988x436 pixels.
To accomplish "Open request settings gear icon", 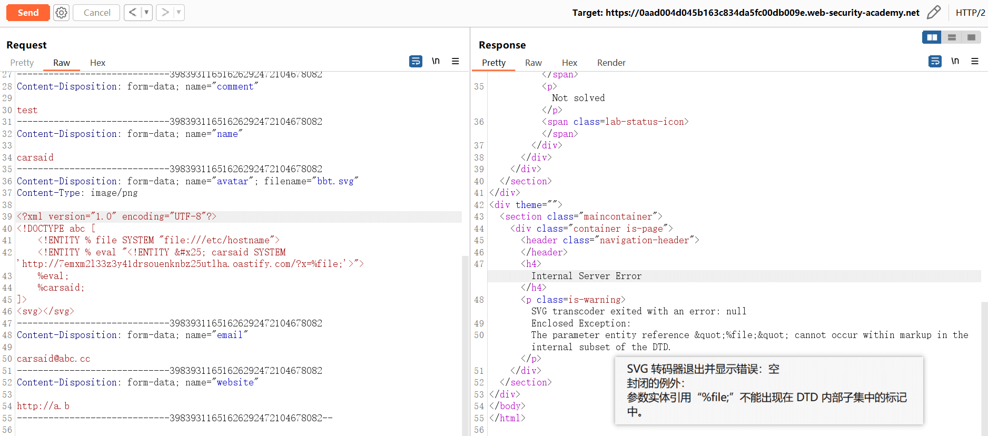I will click(x=62, y=13).
